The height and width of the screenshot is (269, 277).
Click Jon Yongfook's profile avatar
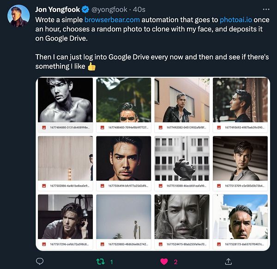tap(18, 16)
